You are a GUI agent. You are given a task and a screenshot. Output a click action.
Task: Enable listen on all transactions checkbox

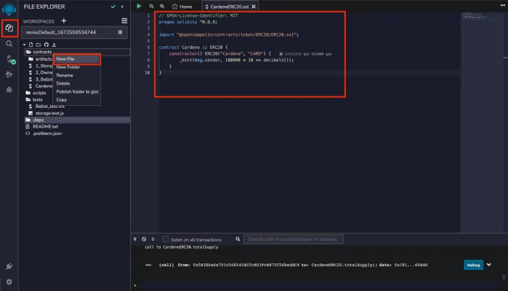[x=165, y=239]
